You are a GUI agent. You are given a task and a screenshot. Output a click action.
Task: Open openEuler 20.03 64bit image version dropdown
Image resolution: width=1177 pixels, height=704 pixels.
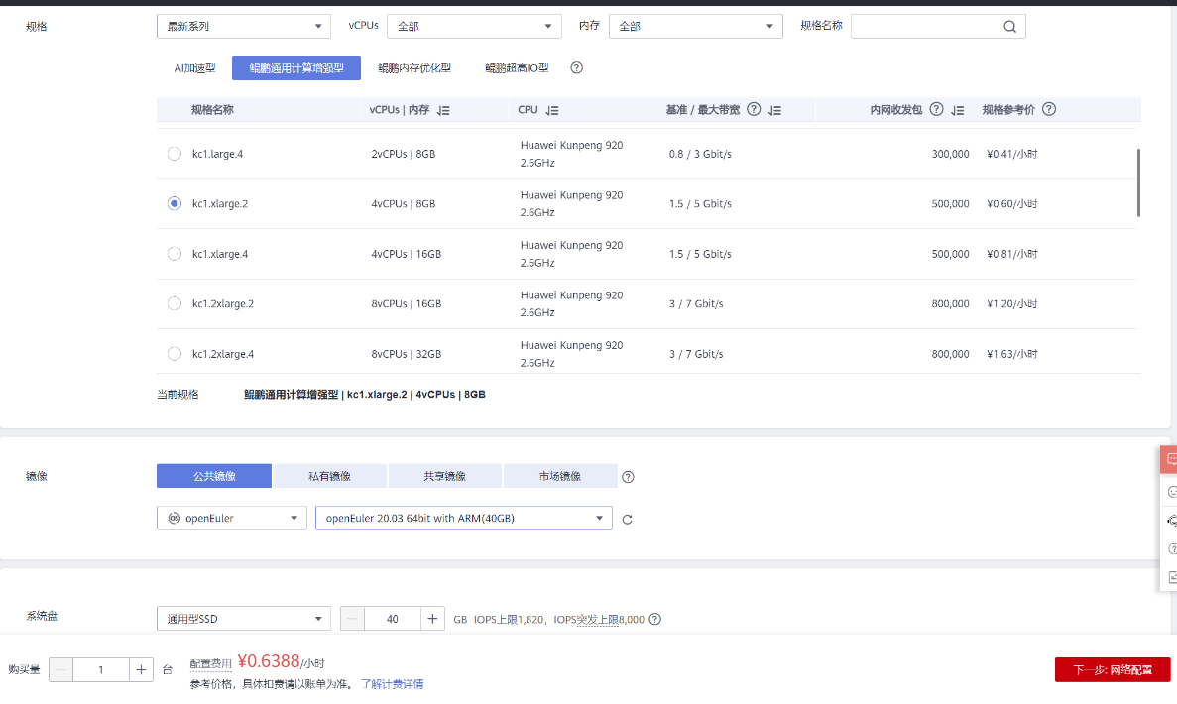pyautogui.click(x=463, y=518)
